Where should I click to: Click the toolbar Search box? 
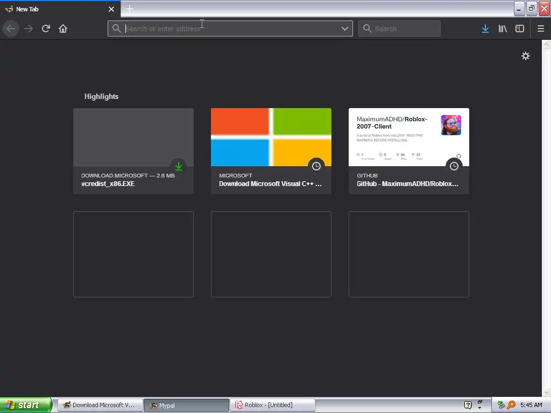(x=399, y=29)
